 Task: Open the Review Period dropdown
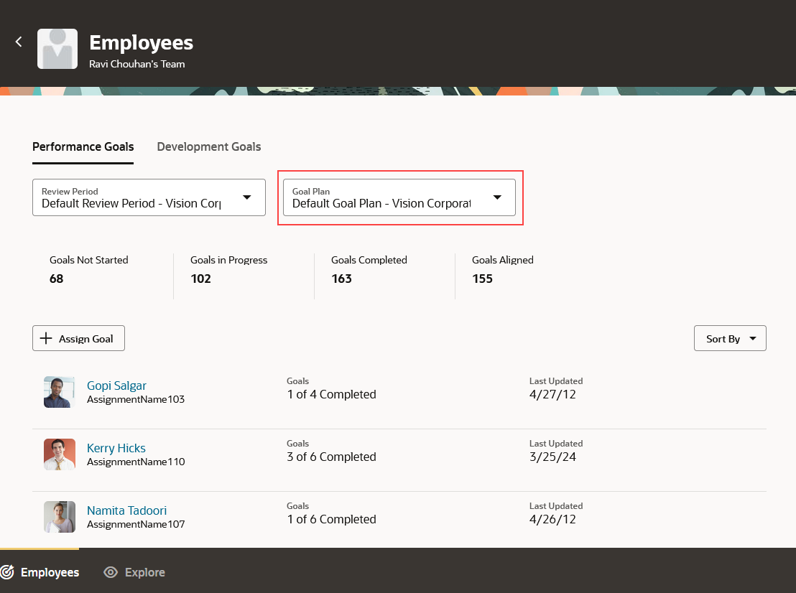tap(149, 197)
